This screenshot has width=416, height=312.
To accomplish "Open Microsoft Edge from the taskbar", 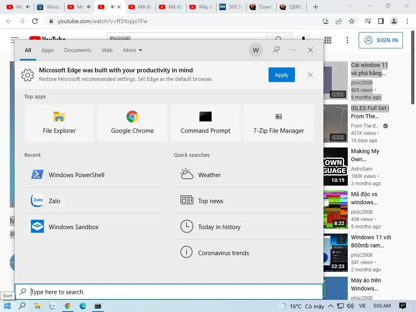I will coord(83,306).
